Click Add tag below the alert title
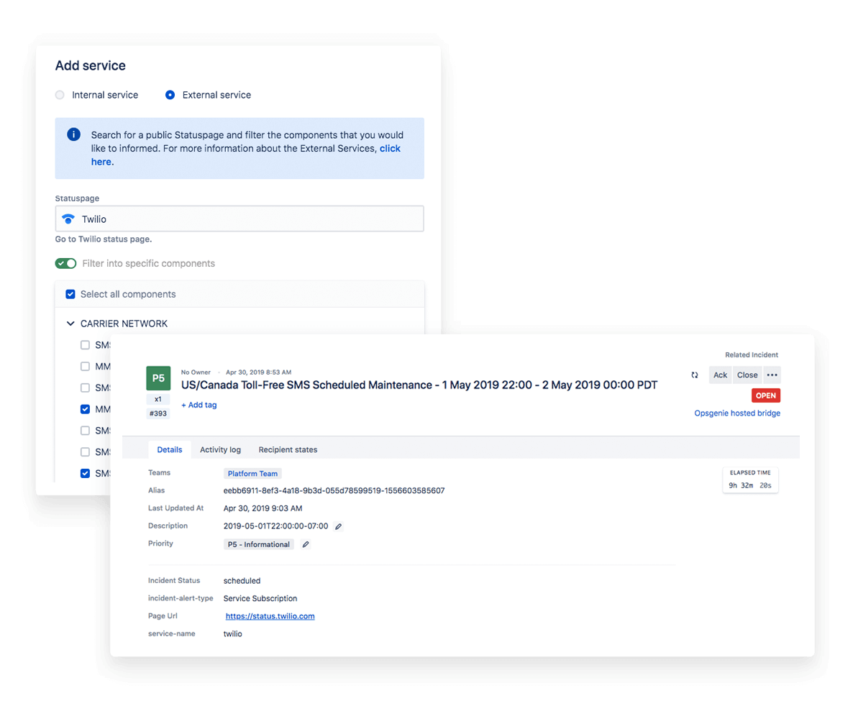Image resolution: width=853 pixels, height=706 pixels. [199, 405]
